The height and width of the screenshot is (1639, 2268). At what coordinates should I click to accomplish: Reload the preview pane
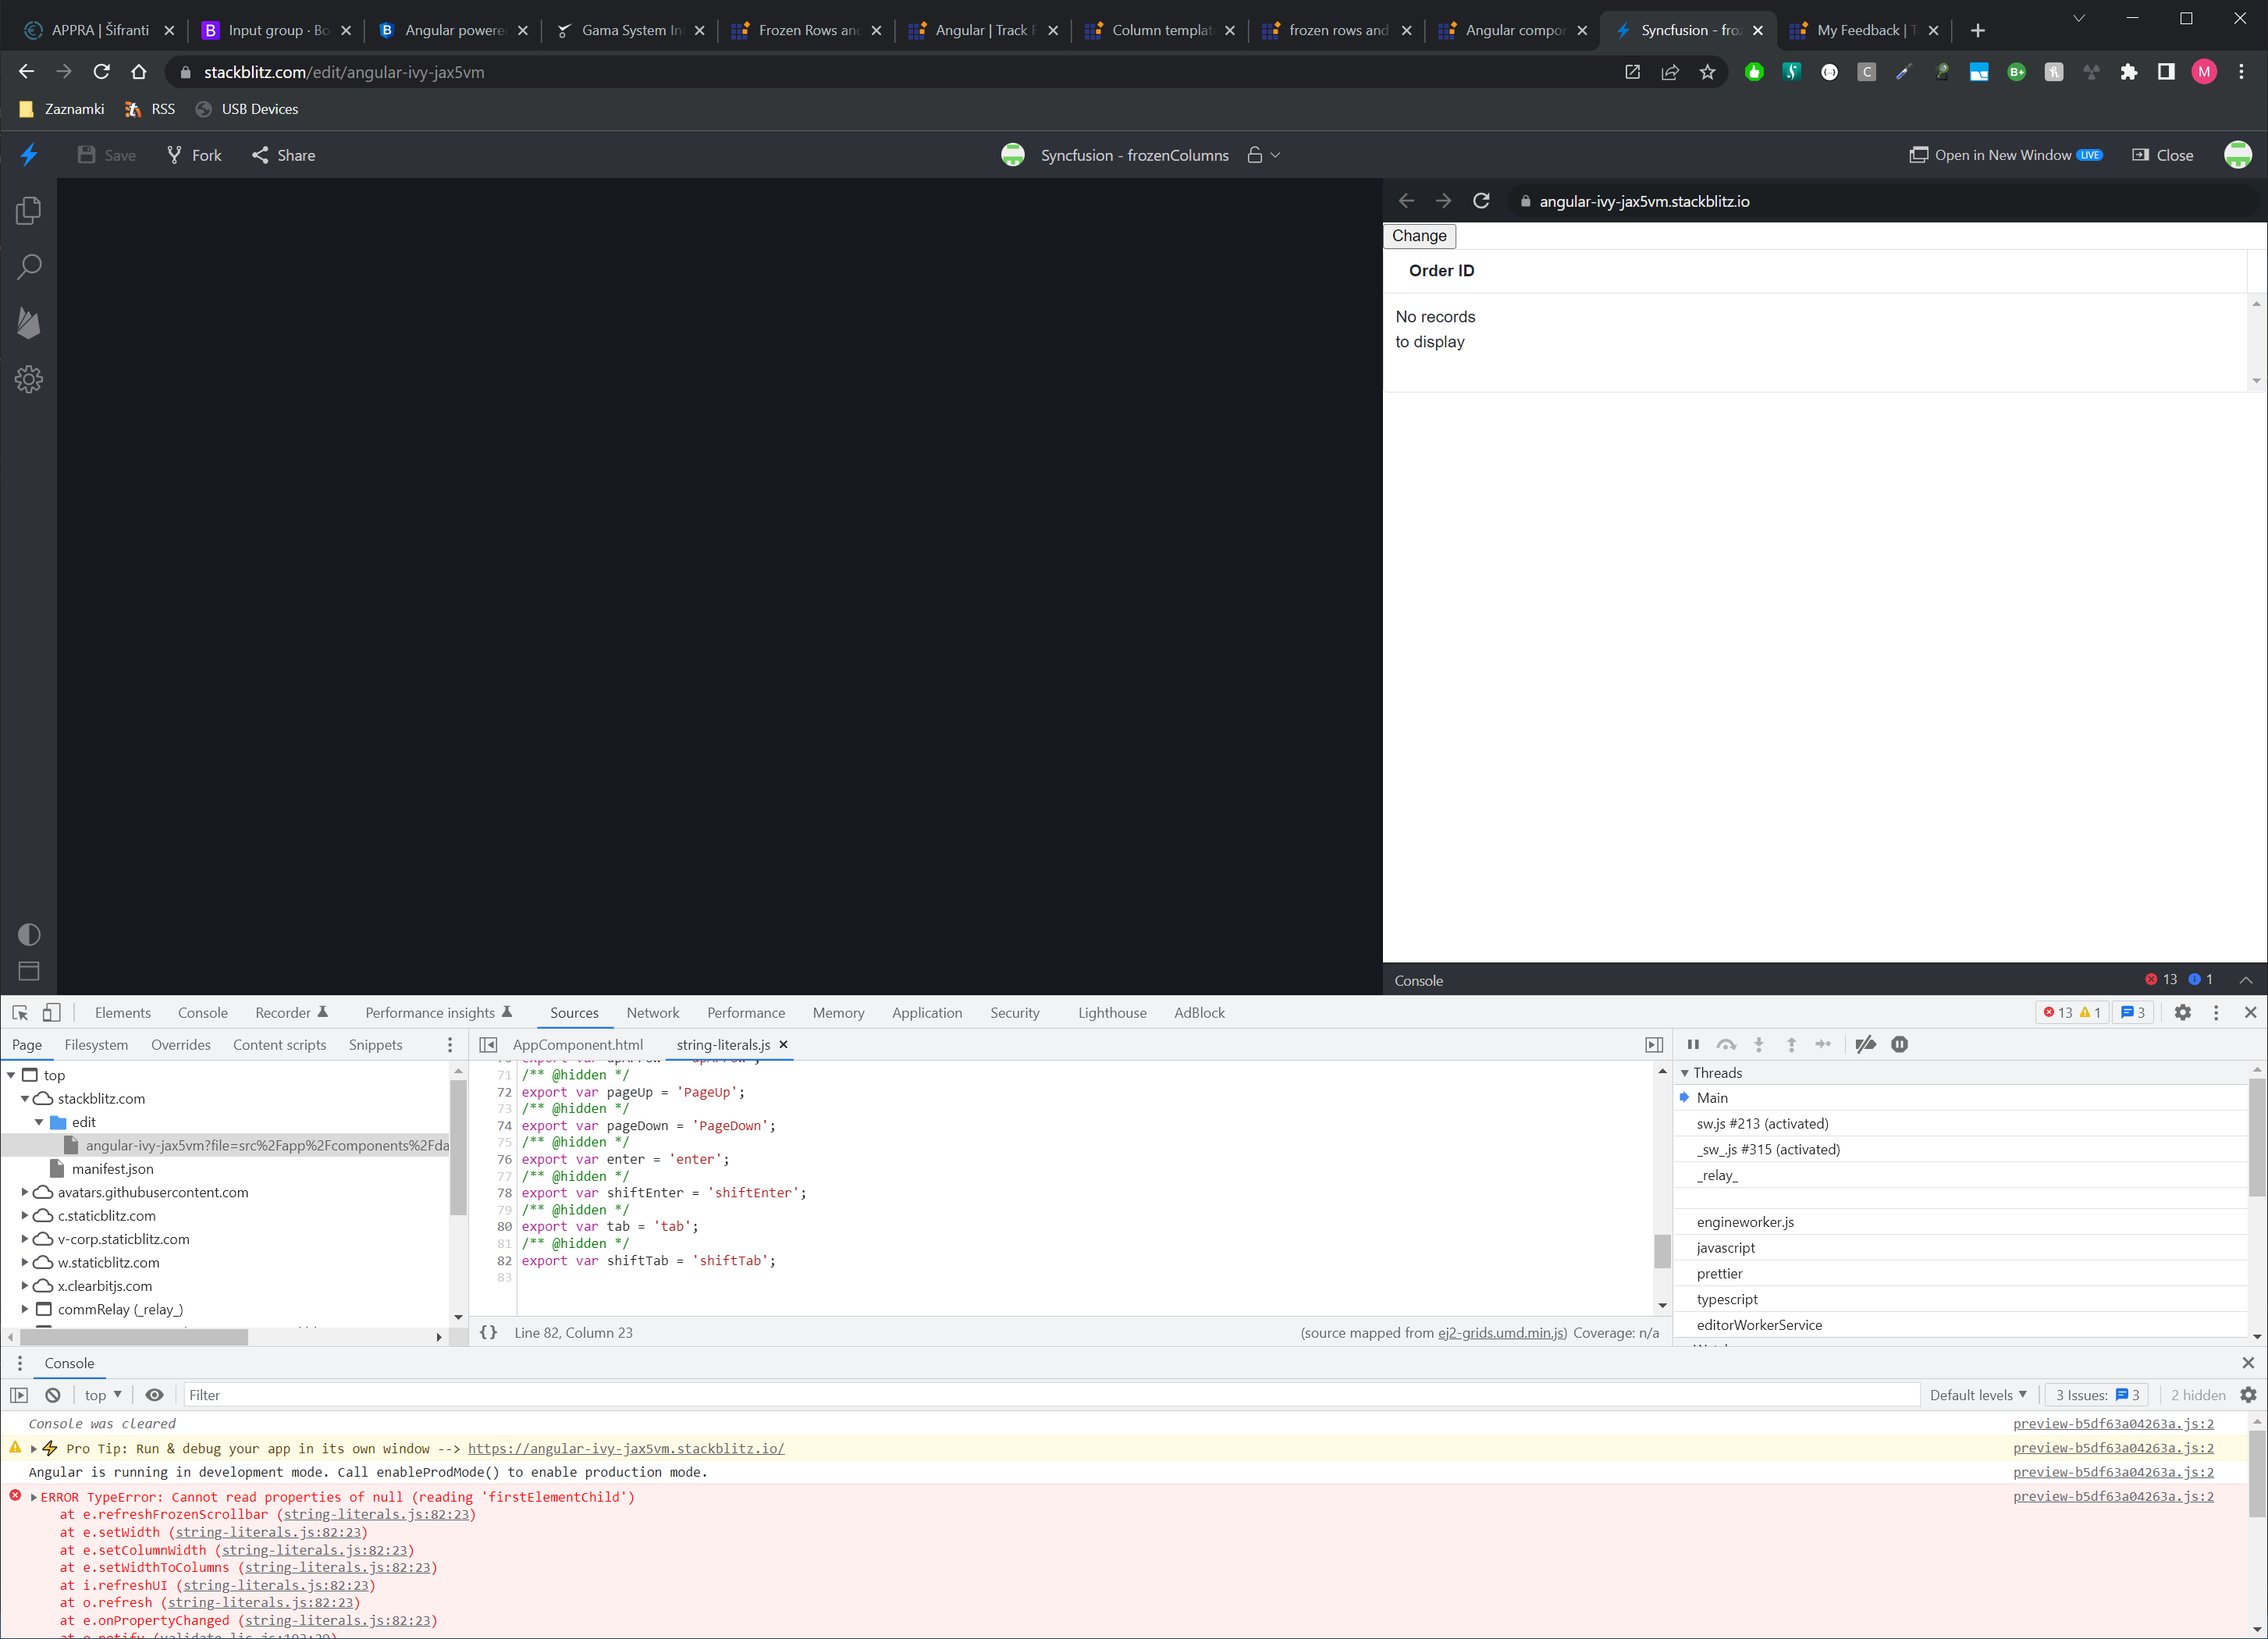[1481, 201]
